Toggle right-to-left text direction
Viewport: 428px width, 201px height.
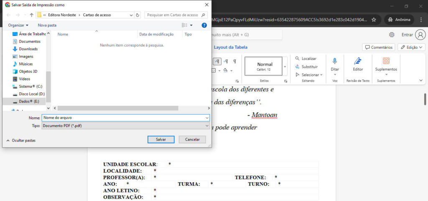coord(226,62)
